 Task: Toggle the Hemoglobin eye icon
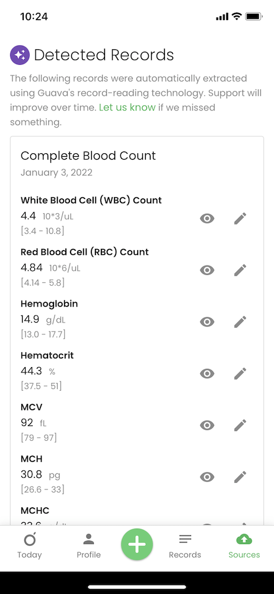(207, 322)
